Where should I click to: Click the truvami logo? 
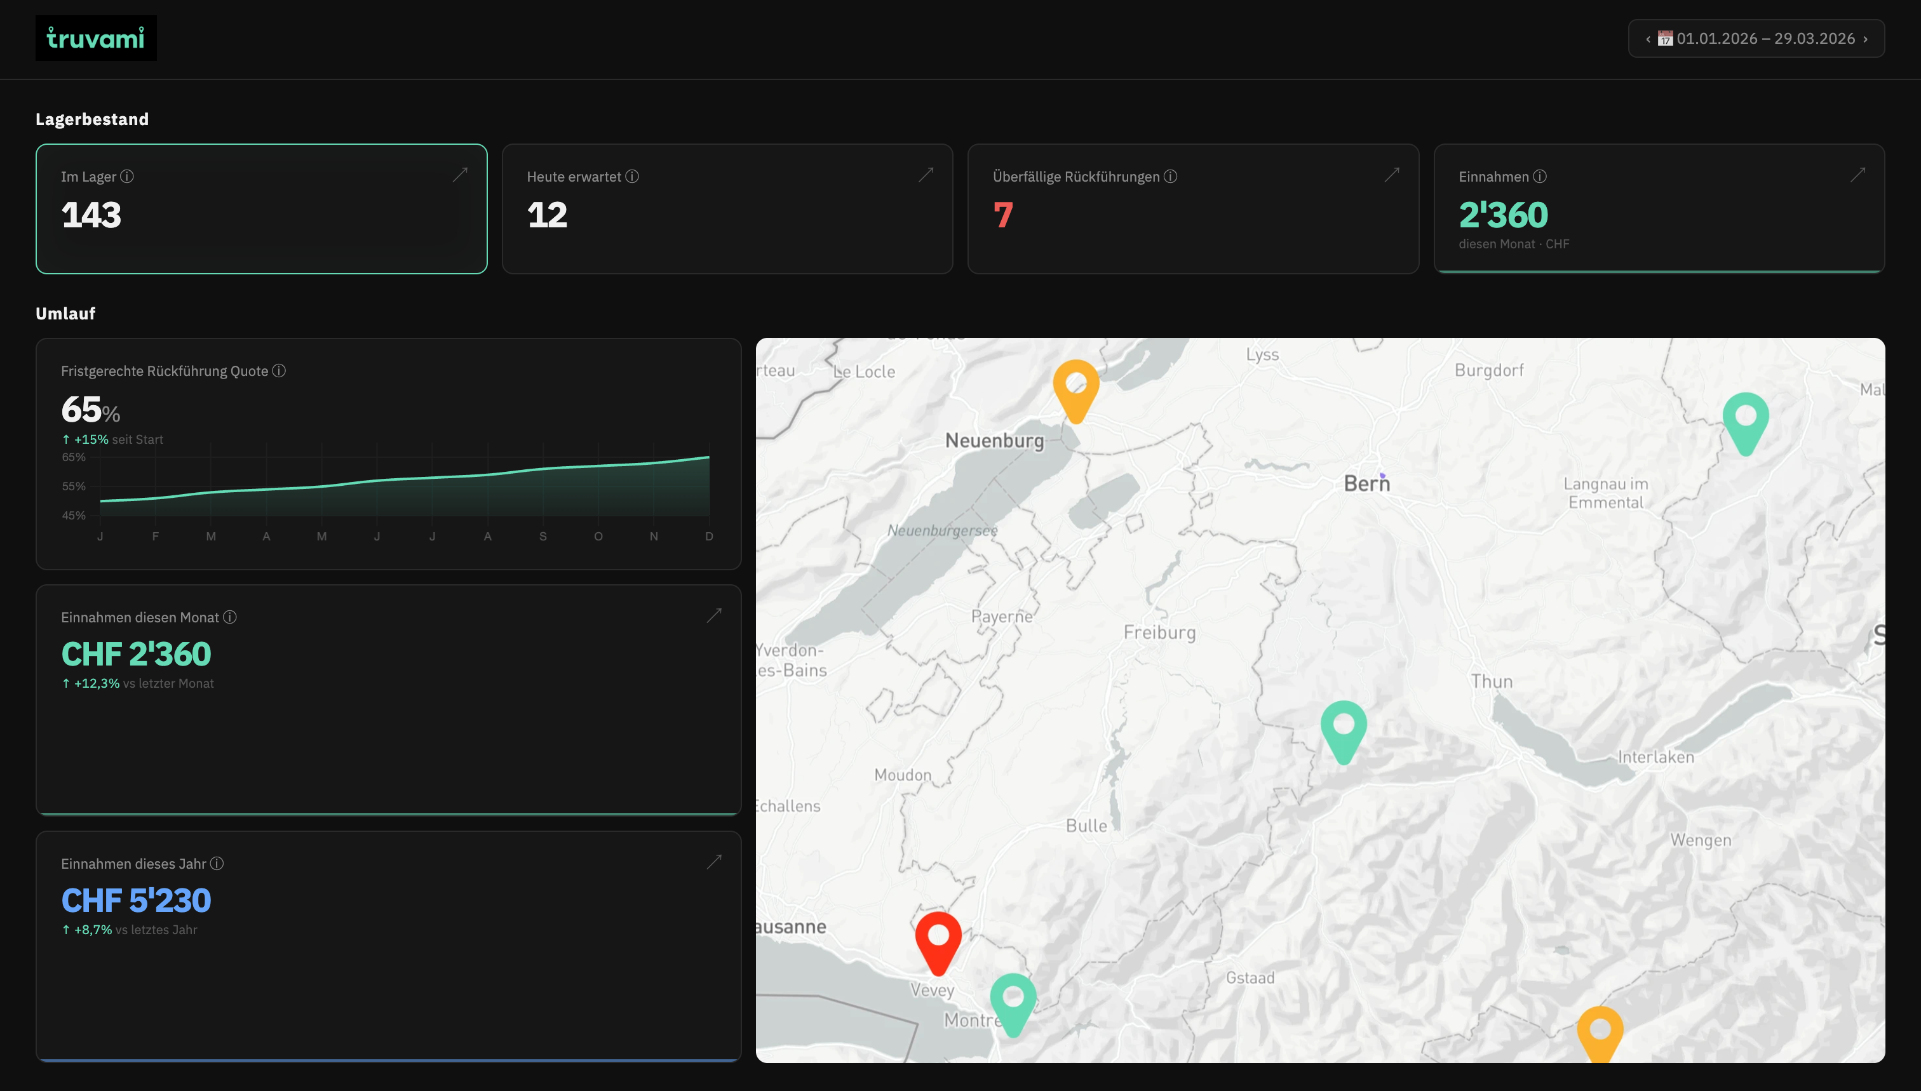pyautogui.click(x=96, y=38)
